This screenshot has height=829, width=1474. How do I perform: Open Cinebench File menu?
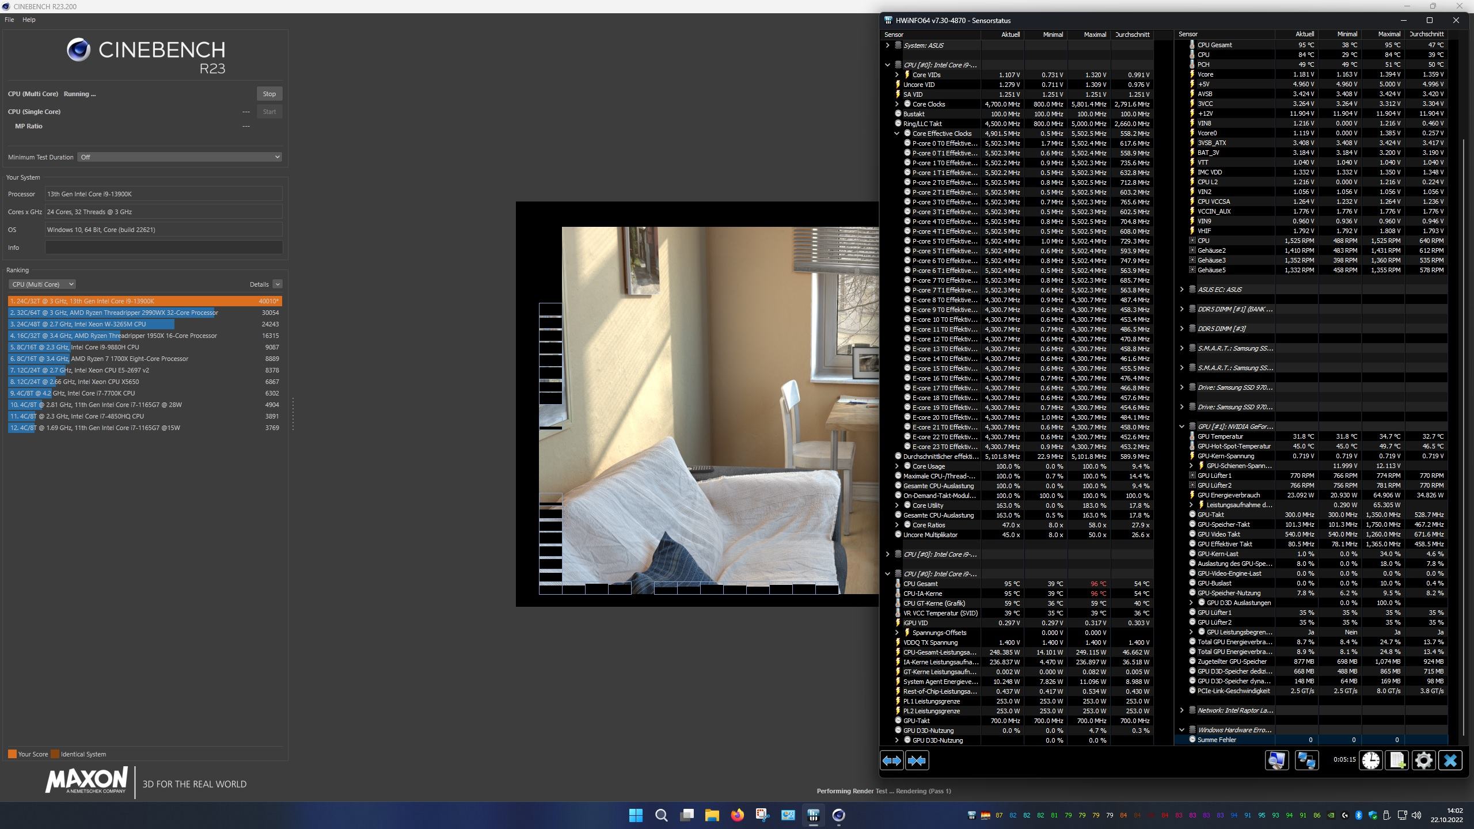(x=9, y=20)
